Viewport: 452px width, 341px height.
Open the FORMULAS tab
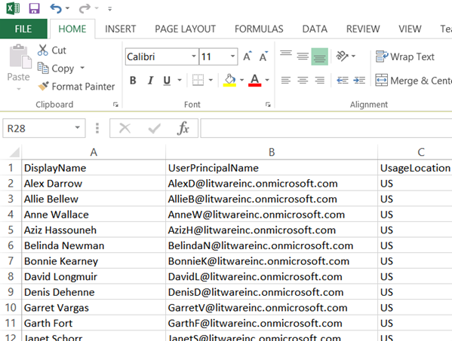259,29
